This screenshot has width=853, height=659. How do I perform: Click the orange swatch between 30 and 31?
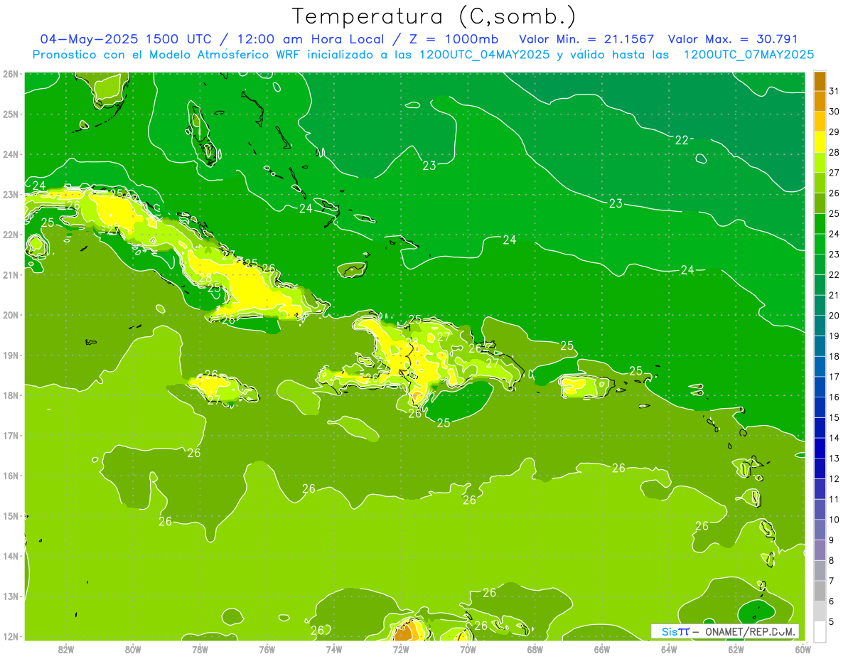point(820,101)
